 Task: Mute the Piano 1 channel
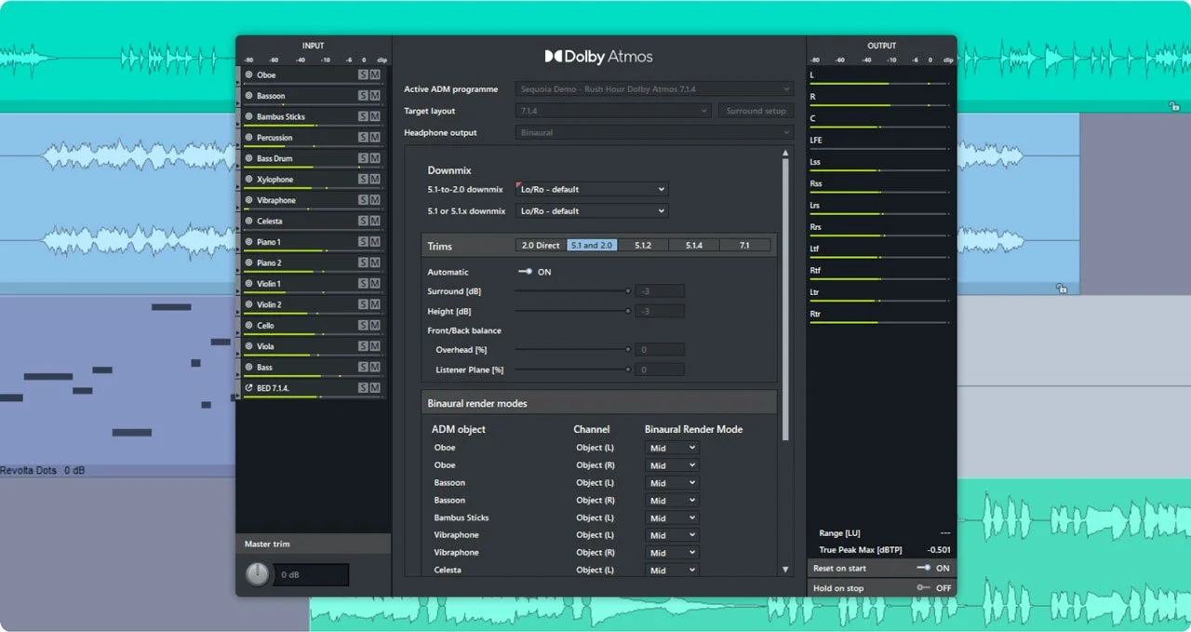coord(375,242)
